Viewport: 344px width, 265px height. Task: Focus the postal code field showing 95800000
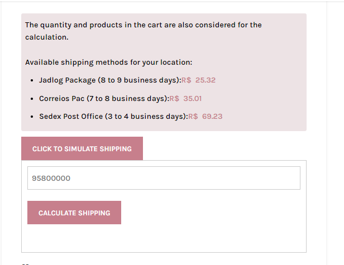[x=164, y=178]
